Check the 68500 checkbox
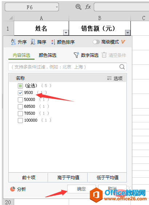The width and height of the screenshot is (149, 205). [20, 107]
